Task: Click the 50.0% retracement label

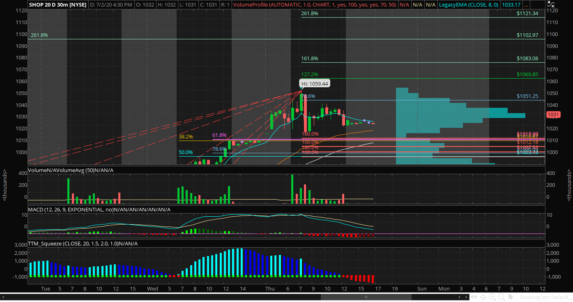Action: (186, 152)
